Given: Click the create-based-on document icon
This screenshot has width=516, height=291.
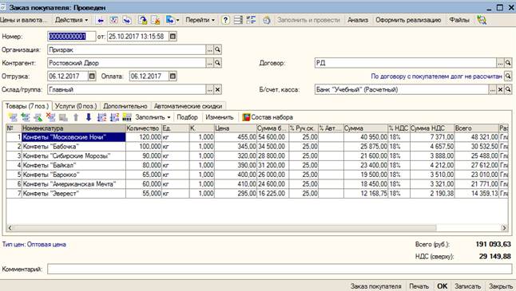Looking at the screenshot, I should point(127,21).
